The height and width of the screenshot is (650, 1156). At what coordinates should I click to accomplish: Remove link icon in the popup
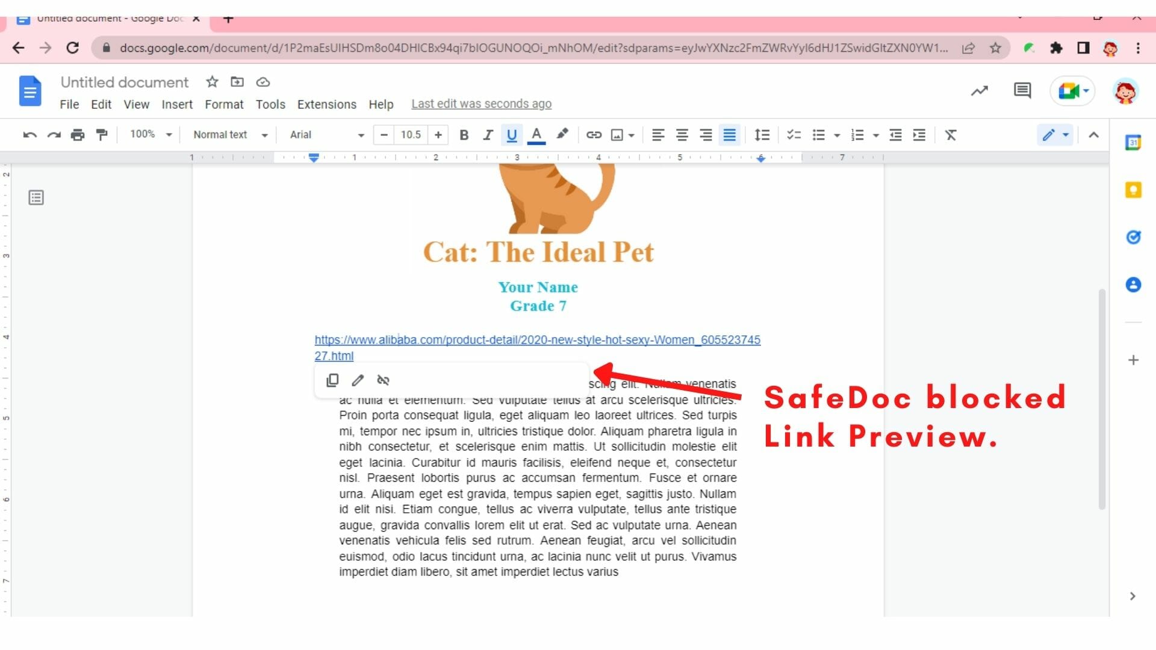coord(383,380)
